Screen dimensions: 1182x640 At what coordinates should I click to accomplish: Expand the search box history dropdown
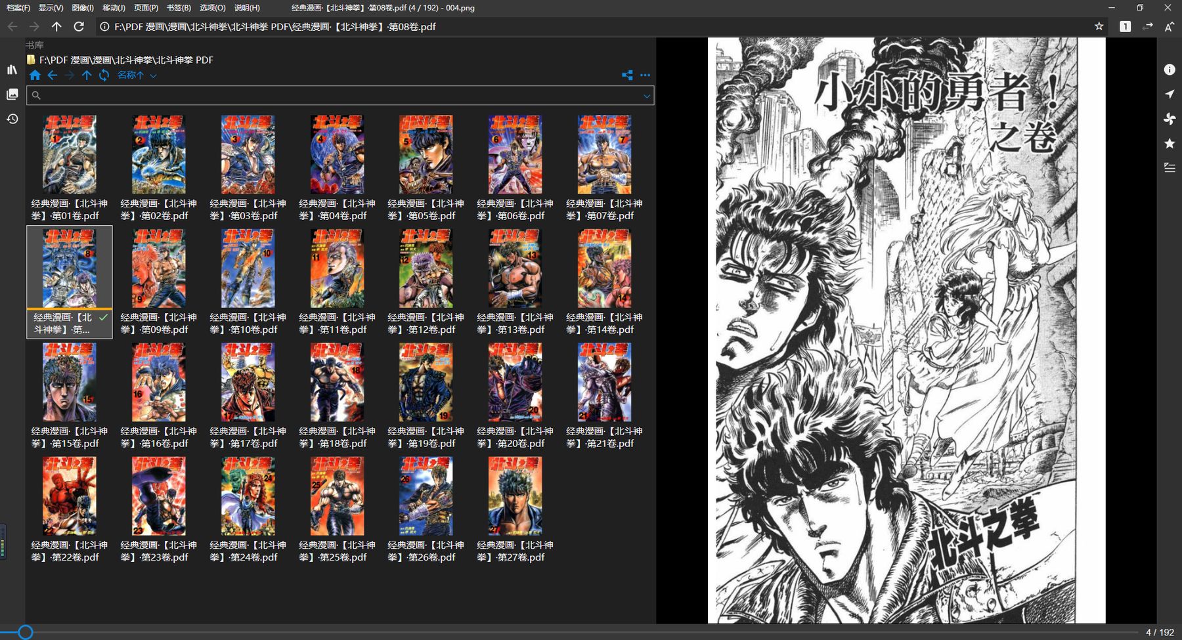coord(646,96)
